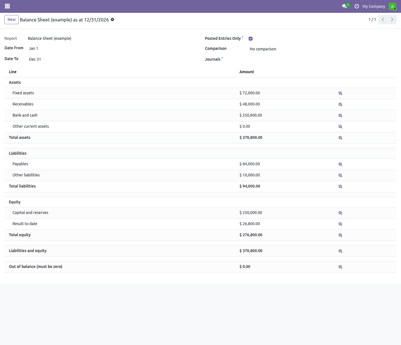
Task: Click the $ 250,000.00 amount
Action: 251,213
